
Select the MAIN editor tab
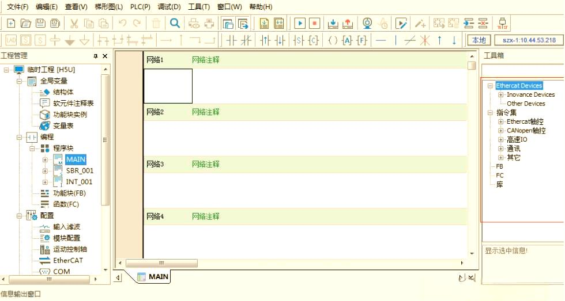coord(153,277)
